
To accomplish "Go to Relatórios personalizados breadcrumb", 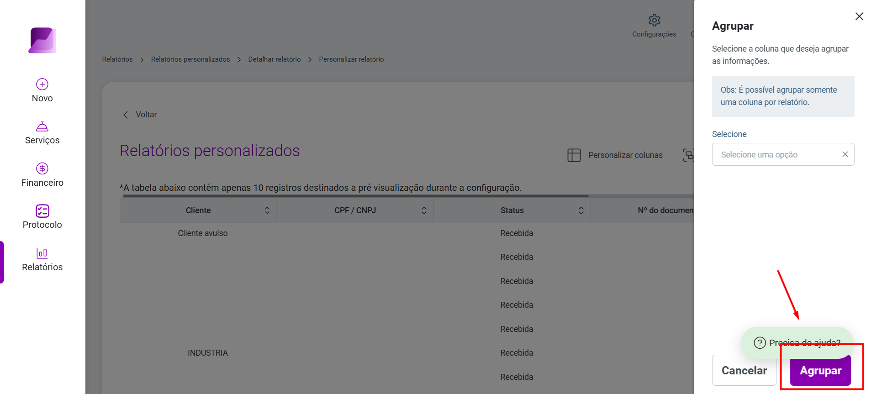I will 190,59.
